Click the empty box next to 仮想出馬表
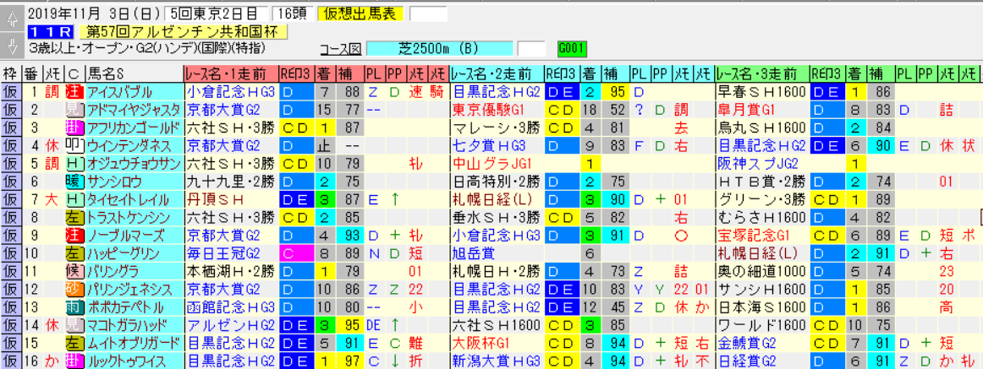The height and width of the screenshot is (369, 983). [x=428, y=14]
